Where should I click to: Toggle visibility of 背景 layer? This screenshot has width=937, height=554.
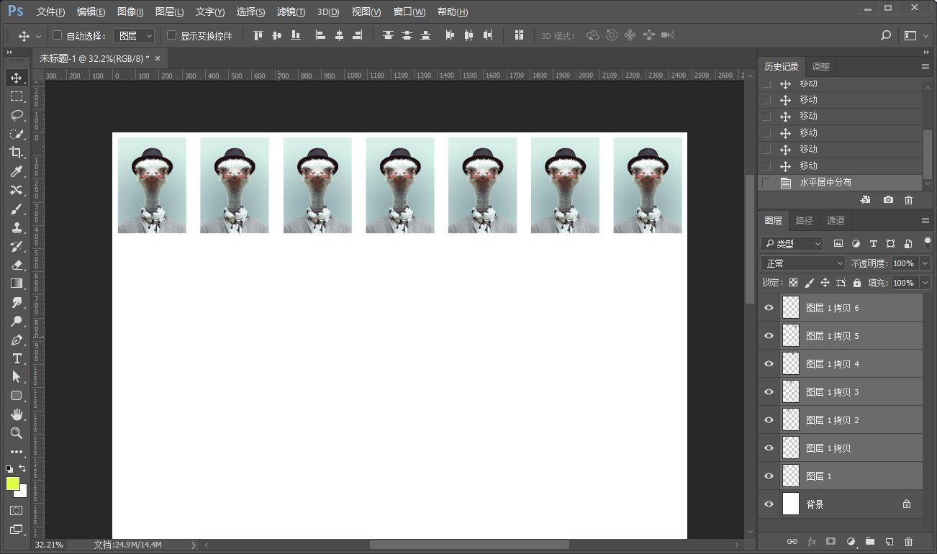pos(769,504)
